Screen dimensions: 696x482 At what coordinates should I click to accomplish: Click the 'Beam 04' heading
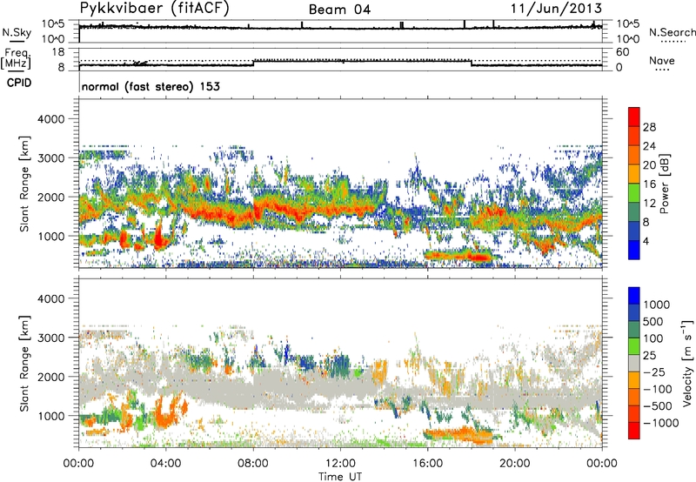(x=339, y=10)
